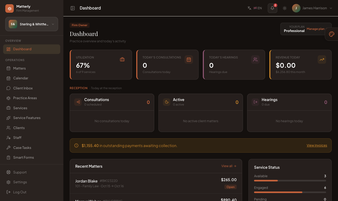338x201 pixels.
Task: Click "No consultations today" text
Action: point(112,121)
